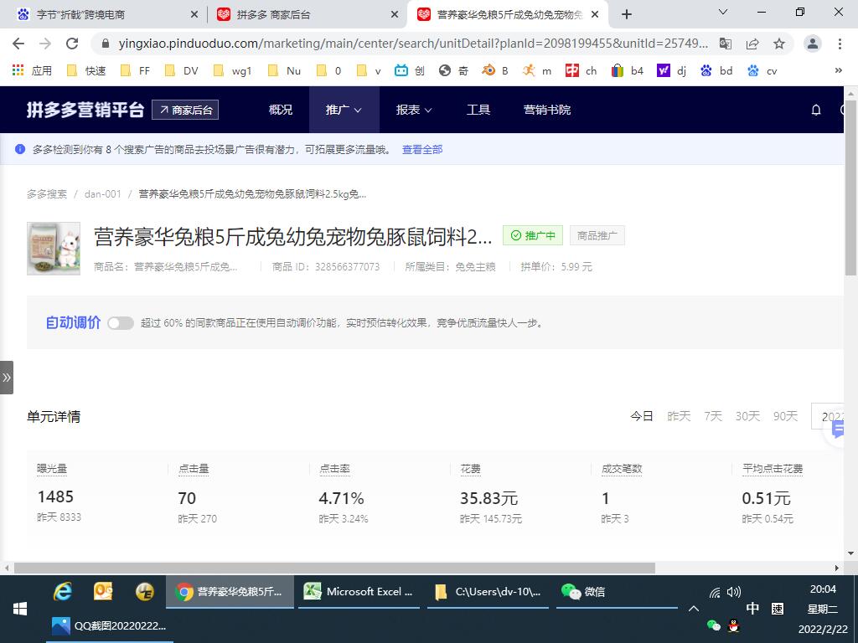Open Outlook from the taskbar

[x=103, y=592]
